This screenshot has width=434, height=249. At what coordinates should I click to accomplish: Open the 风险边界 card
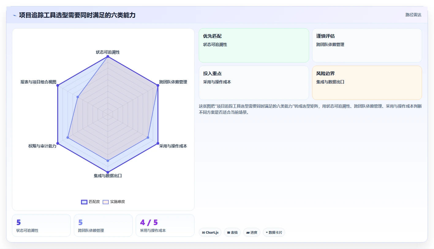point(367,83)
